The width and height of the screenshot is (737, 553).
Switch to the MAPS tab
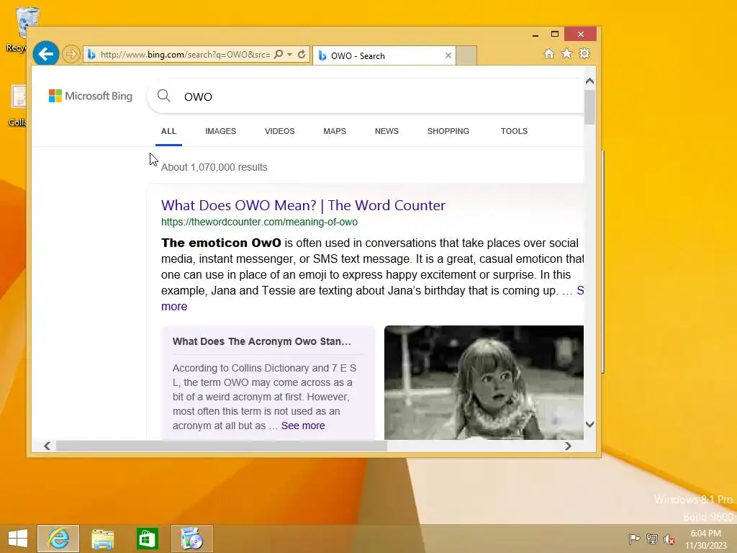(335, 131)
